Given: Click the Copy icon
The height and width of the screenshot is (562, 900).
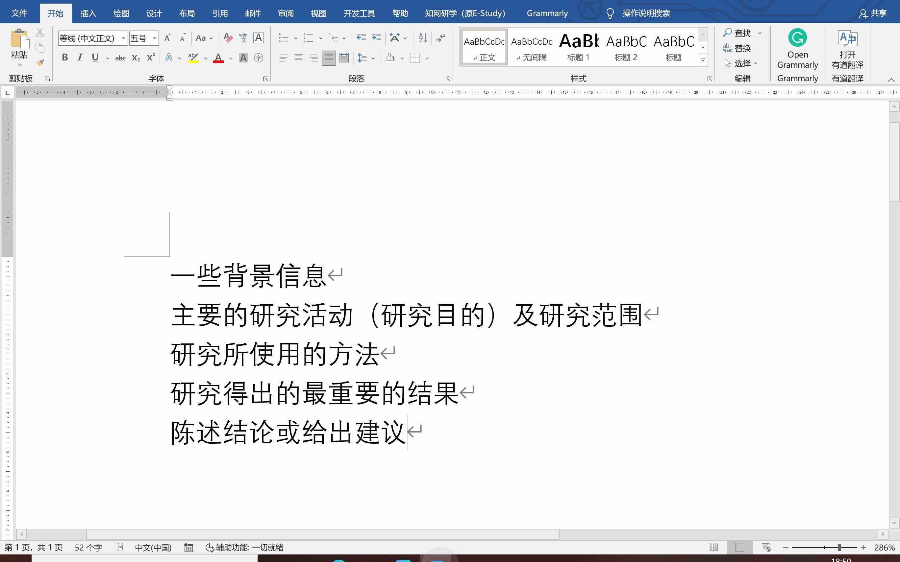Looking at the screenshot, I should 40,48.
